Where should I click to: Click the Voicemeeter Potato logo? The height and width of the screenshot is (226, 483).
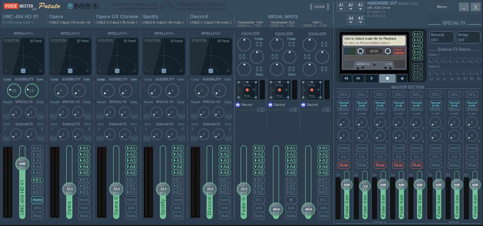tap(32, 6)
